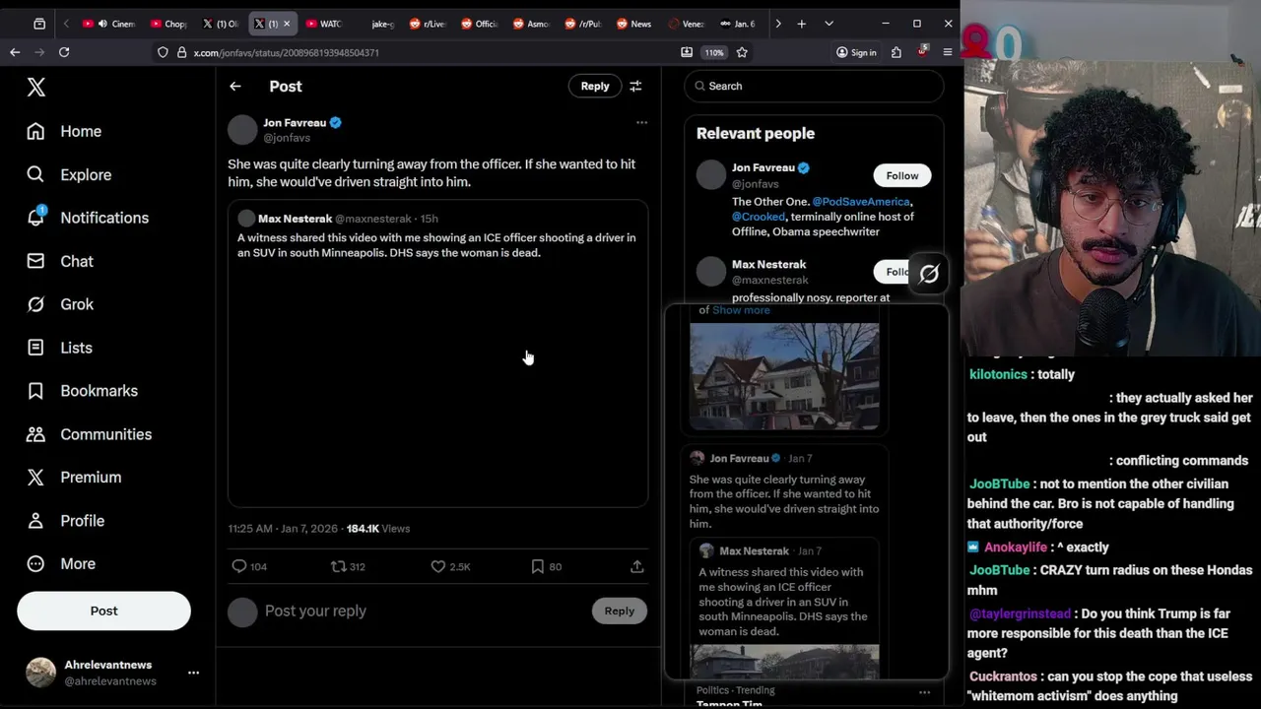This screenshot has width=1261, height=709.
Task: Open reply filter settings icon
Action: click(635, 86)
